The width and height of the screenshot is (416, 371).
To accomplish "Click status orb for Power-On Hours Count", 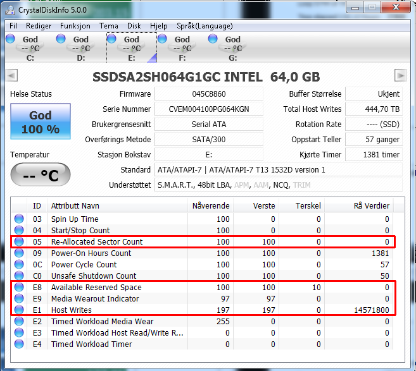I will [x=19, y=253].
